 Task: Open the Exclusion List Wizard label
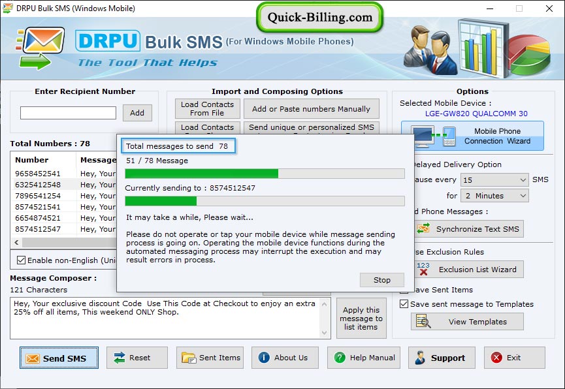tap(477, 270)
